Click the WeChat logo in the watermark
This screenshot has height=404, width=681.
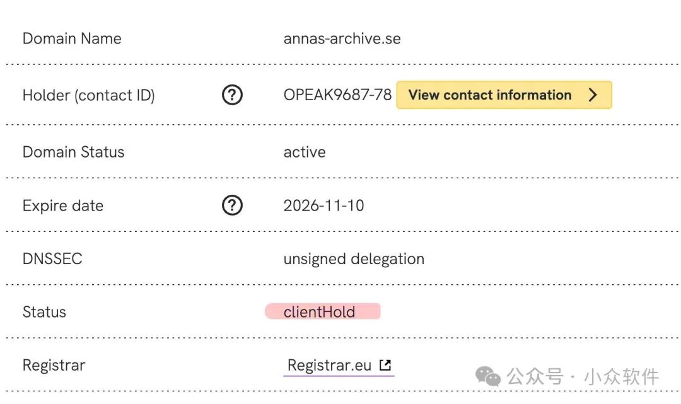(x=488, y=377)
